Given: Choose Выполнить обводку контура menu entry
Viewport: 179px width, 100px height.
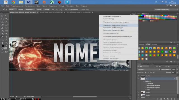Looking at the screenshot, I should click(x=114, y=30).
